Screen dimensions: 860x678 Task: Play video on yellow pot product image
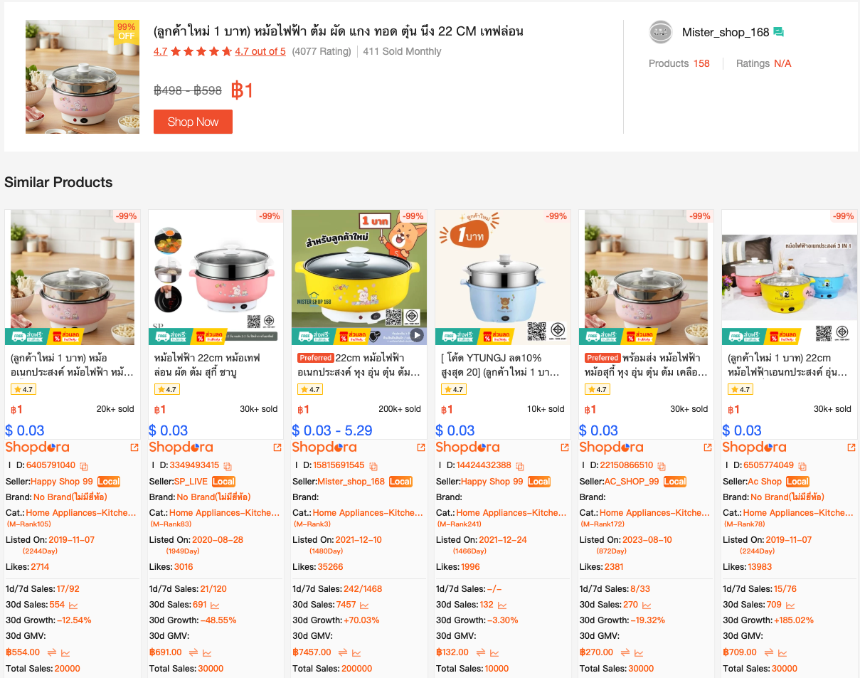pyautogui.click(x=417, y=335)
